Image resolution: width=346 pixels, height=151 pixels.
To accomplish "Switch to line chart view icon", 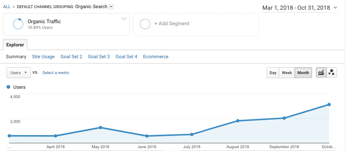I will [x=321, y=72].
